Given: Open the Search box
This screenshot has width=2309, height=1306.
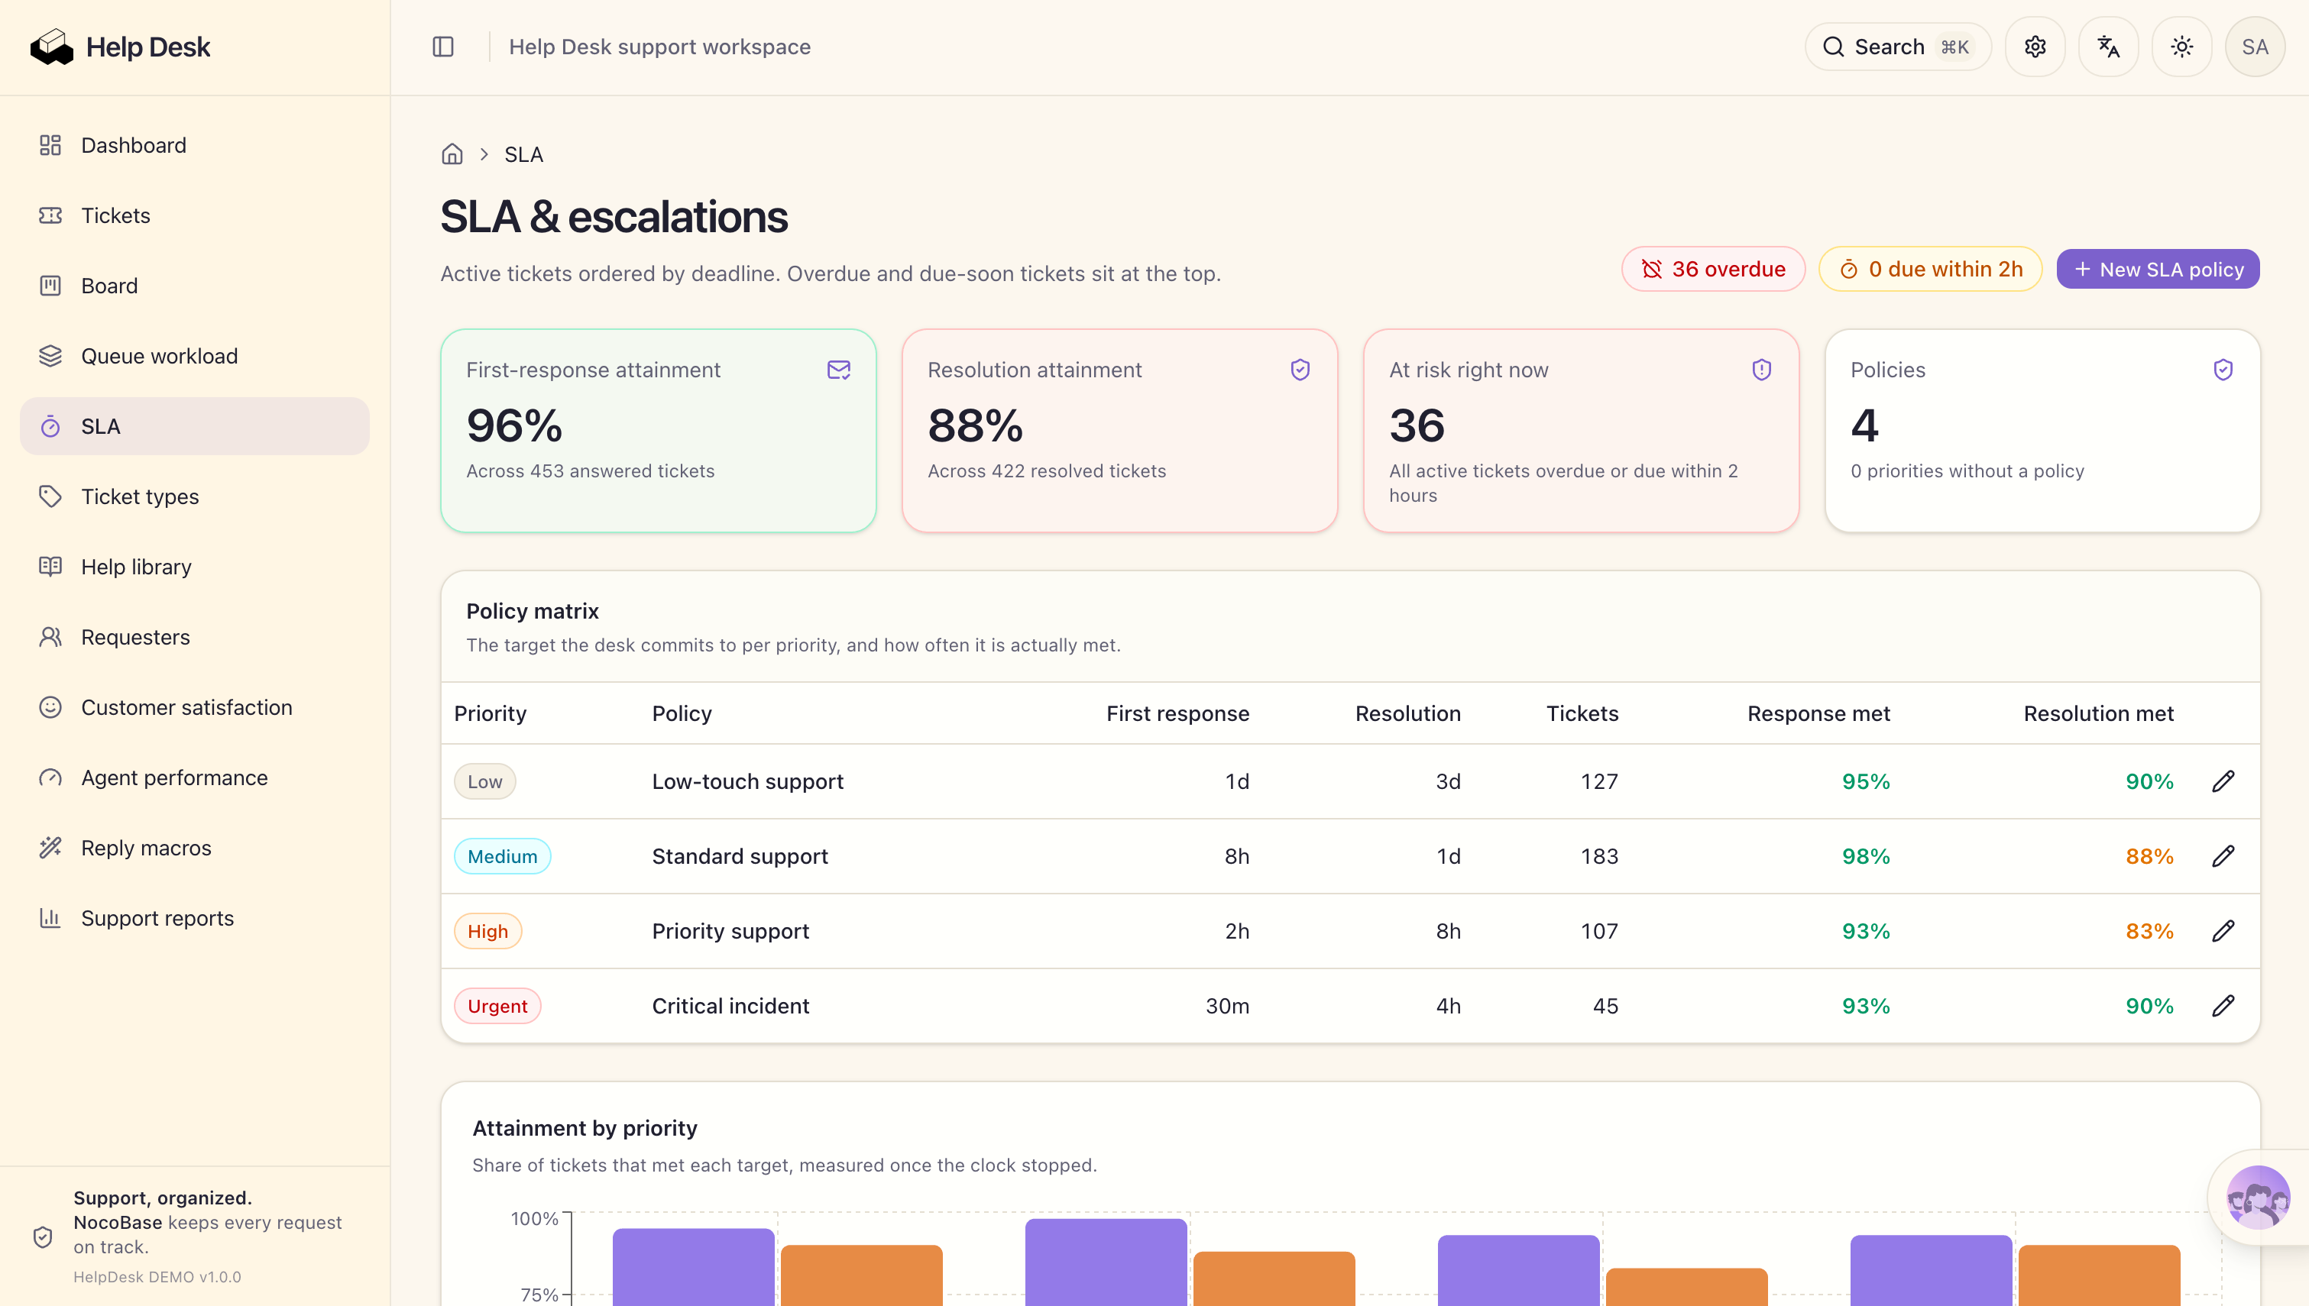Looking at the screenshot, I should 1897,47.
